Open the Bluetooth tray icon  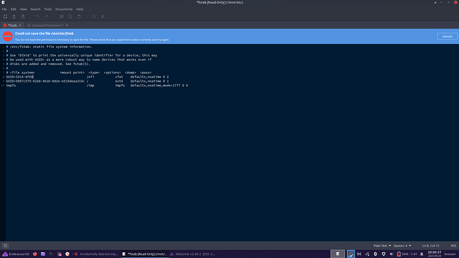click(x=375, y=254)
